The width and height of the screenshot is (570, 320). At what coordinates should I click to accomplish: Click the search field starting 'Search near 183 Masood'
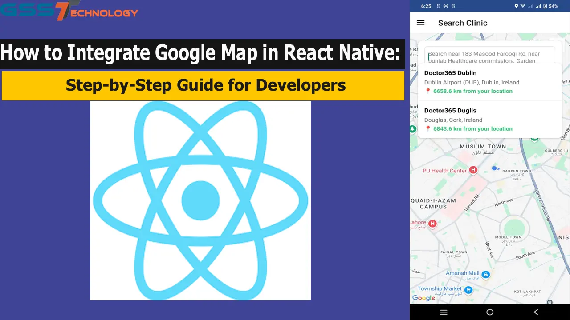pos(489,55)
